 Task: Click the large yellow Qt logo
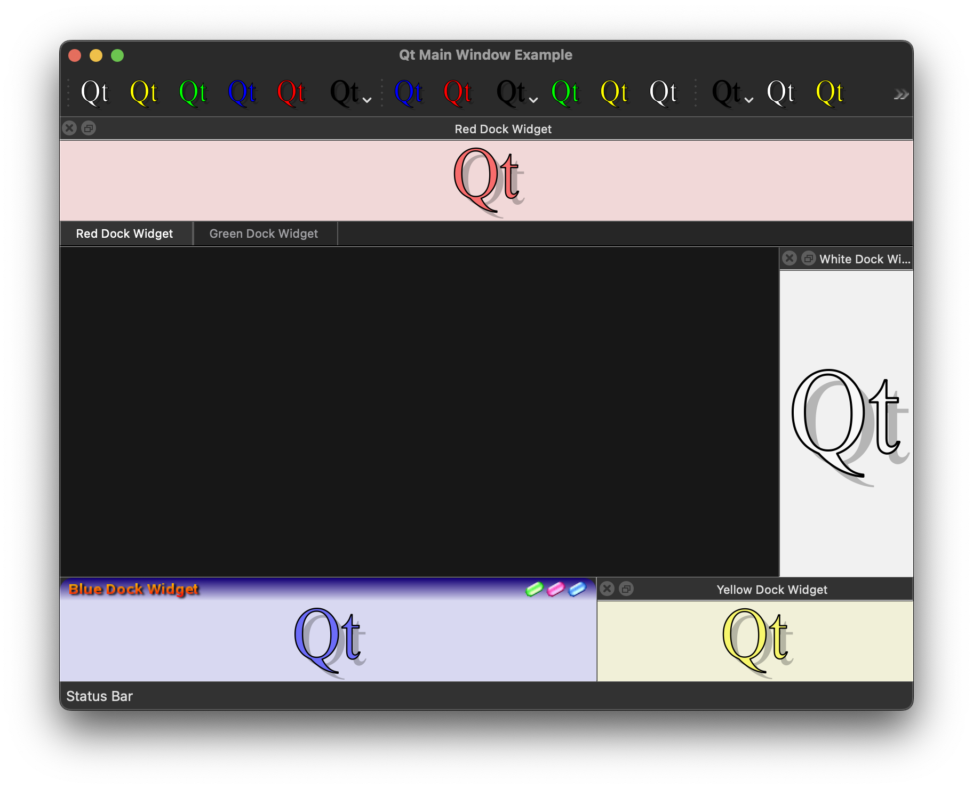(758, 643)
